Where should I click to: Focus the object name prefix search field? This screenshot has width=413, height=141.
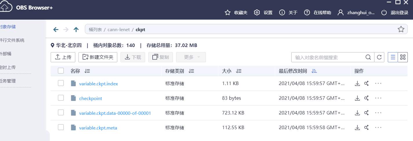coord(328,57)
